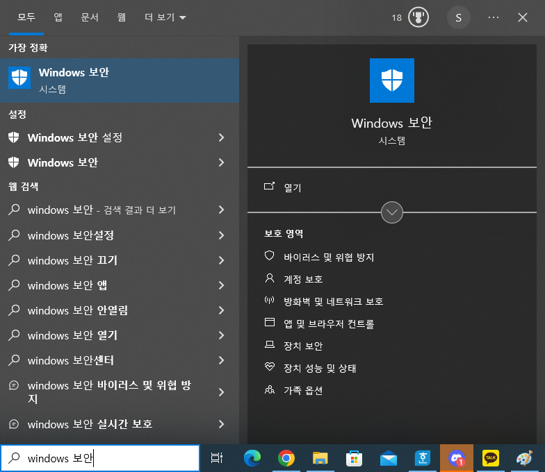Select suggestion windows 보안 실시간 보호
This screenshot has width=545, height=472.
click(120, 424)
